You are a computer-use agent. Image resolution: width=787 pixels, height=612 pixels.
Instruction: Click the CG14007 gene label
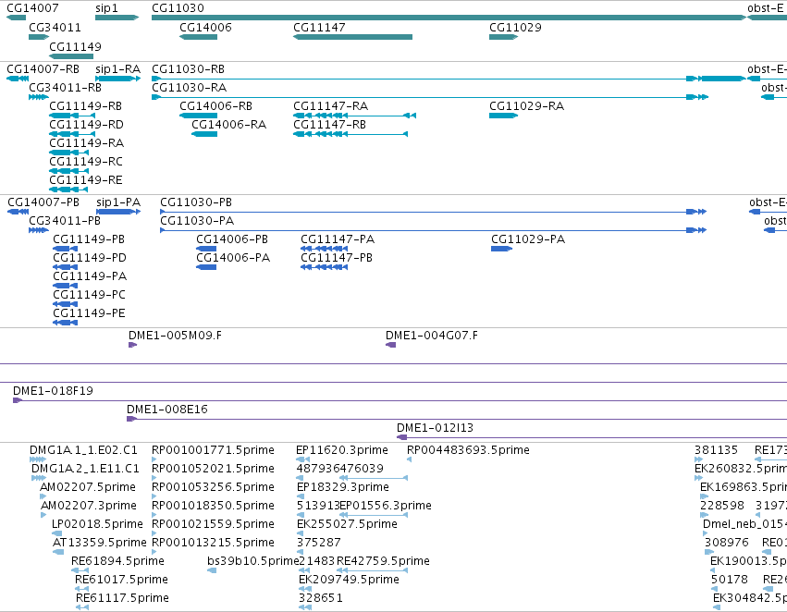tap(32, 8)
